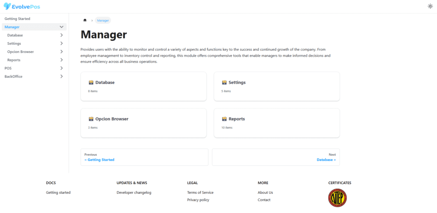Expand the Settings sidebar chevron

61,43
